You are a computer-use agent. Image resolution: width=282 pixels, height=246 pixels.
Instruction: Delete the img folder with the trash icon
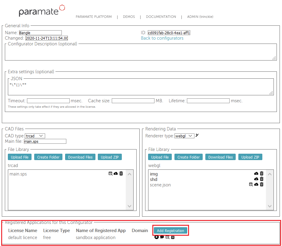pos(262,173)
